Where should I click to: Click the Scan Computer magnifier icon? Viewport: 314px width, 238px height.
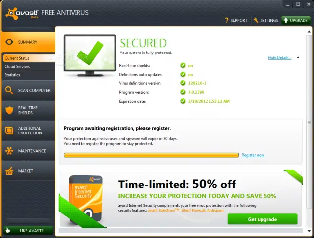[x=9, y=90]
